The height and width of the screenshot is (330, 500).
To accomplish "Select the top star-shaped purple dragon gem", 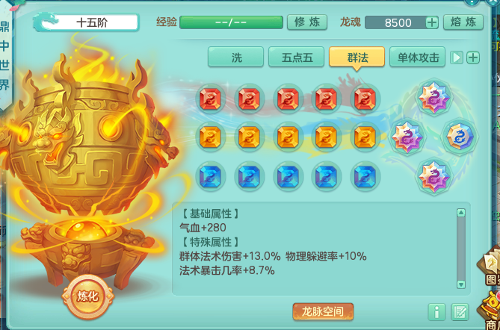I will [x=433, y=97].
